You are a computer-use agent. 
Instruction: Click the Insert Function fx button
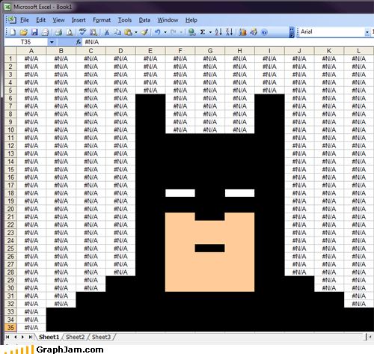click(x=79, y=42)
